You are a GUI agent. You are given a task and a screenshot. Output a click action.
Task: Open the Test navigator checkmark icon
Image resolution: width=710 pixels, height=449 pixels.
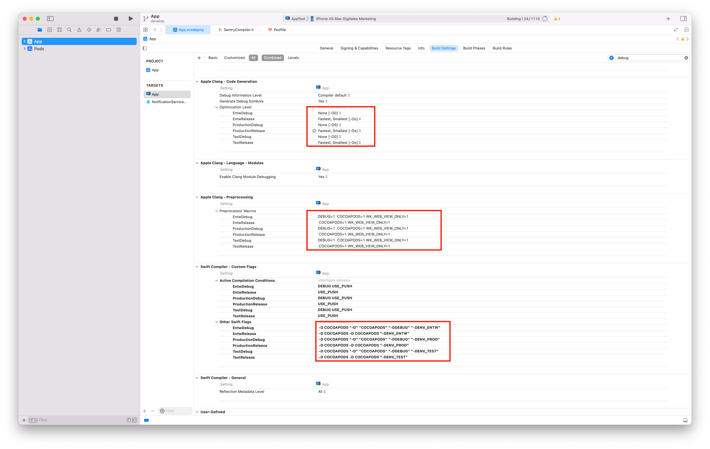pos(89,30)
